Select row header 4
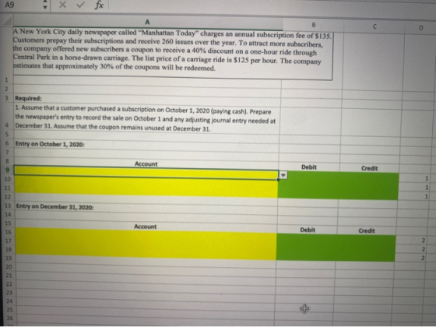 coord(7,125)
